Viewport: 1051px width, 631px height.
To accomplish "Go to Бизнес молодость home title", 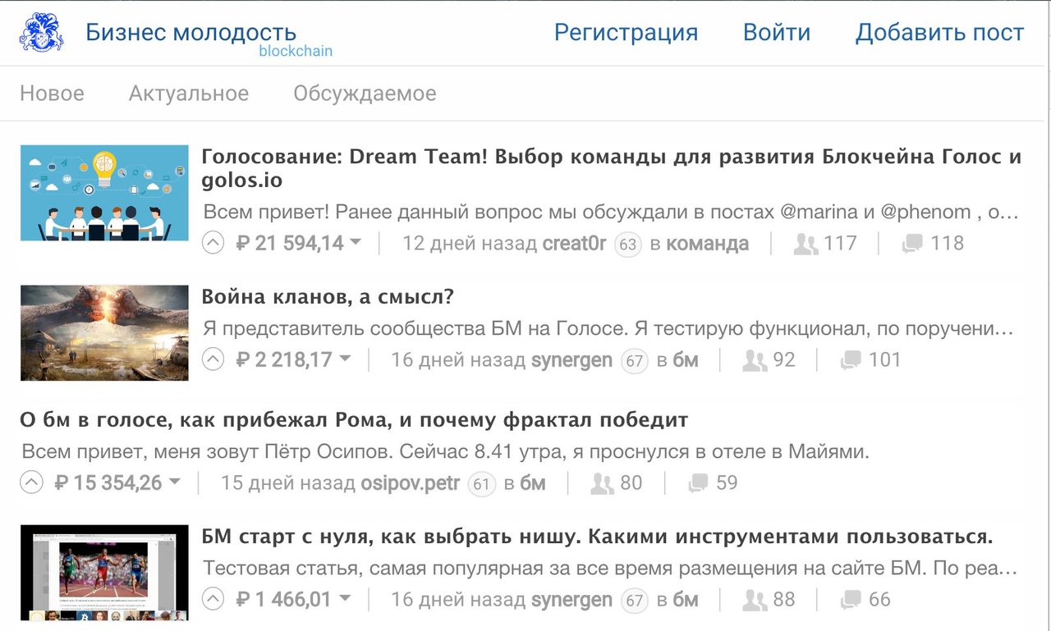I will coord(191,33).
